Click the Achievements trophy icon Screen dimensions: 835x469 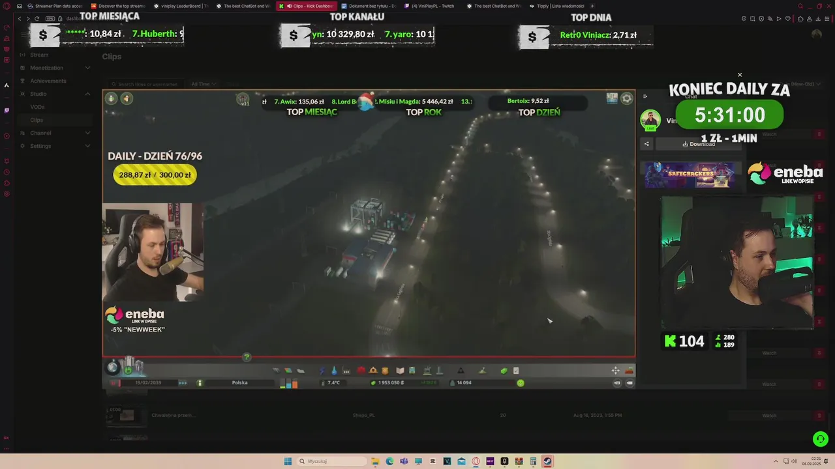click(23, 81)
